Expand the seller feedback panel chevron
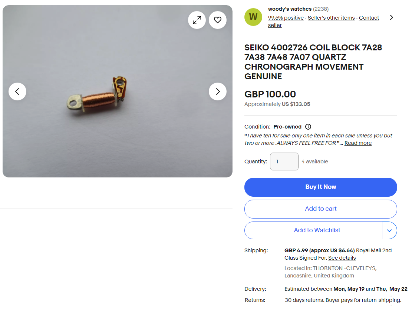 coord(392,17)
